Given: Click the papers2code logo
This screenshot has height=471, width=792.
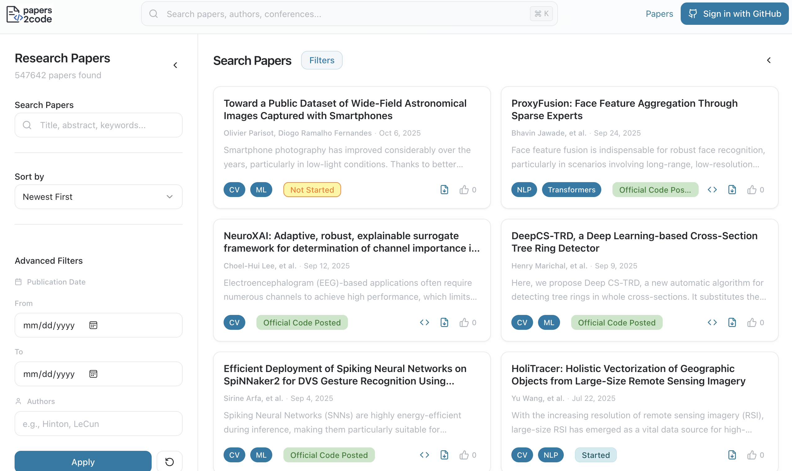Looking at the screenshot, I should click(x=29, y=14).
